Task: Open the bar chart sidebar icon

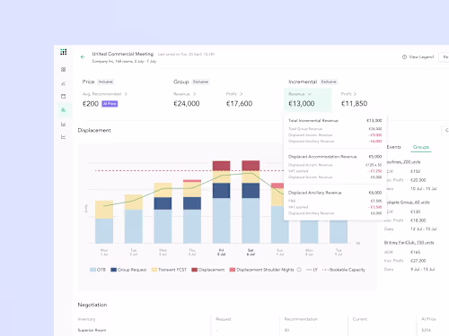Action: point(63,124)
